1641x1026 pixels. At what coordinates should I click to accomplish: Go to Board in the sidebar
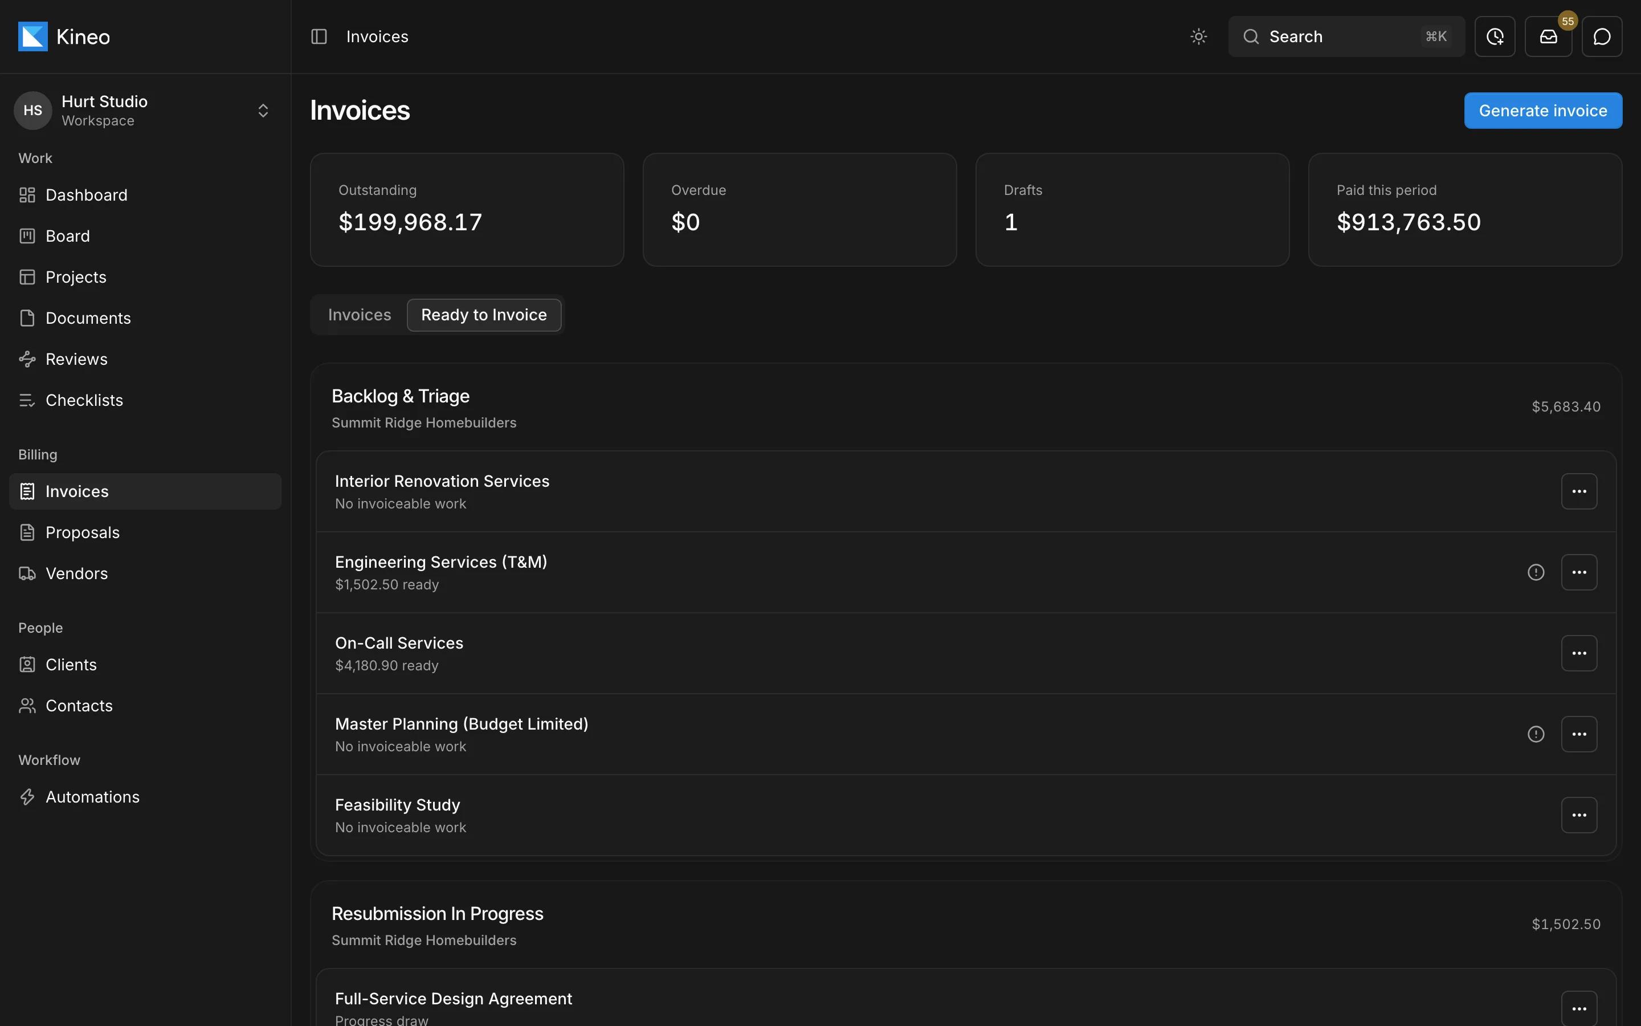pyautogui.click(x=145, y=236)
